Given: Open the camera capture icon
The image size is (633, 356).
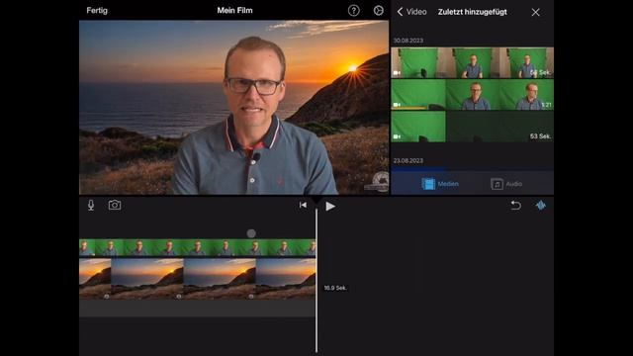Looking at the screenshot, I should point(115,205).
